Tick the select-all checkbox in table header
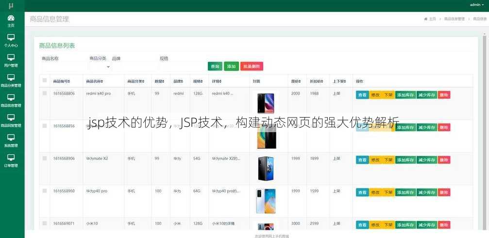The image size is (489, 238). tap(45, 80)
